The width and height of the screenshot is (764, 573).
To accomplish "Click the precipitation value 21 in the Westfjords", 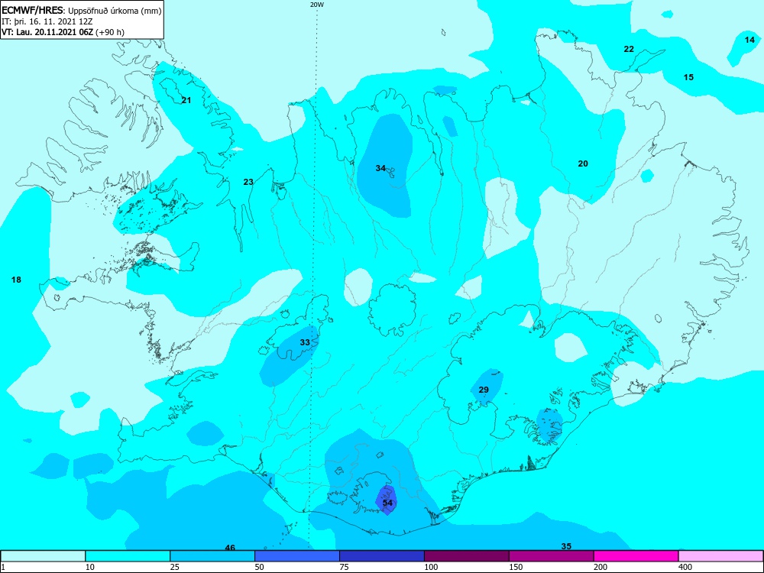I will pyautogui.click(x=186, y=100).
